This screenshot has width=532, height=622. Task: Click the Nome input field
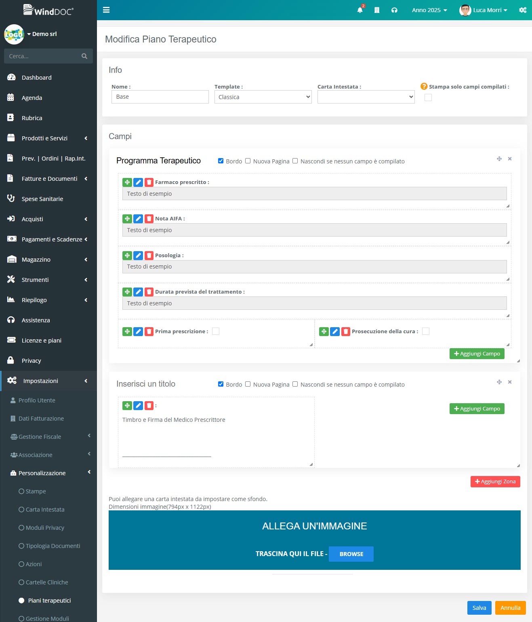click(x=160, y=97)
